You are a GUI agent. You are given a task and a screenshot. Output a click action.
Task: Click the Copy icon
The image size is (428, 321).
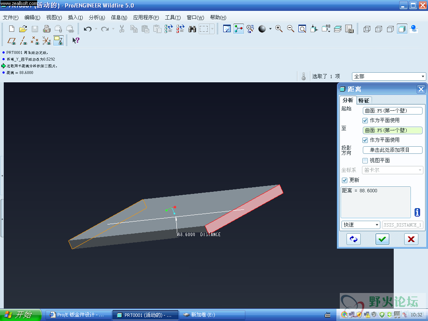click(x=134, y=29)
